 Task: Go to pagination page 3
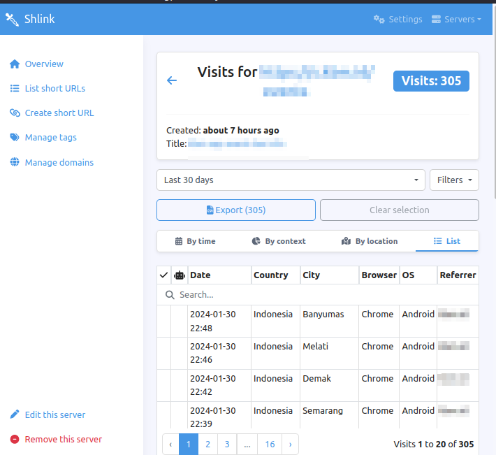coord(227,445)
